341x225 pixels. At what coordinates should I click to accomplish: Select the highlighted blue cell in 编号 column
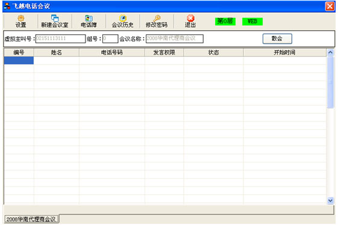click(19, 60)
